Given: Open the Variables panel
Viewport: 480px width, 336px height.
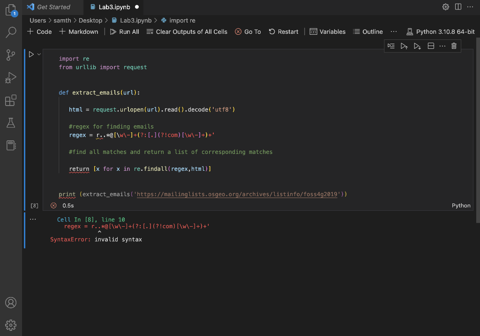Looking at the screenshot, I should click(x=328, y=31).
